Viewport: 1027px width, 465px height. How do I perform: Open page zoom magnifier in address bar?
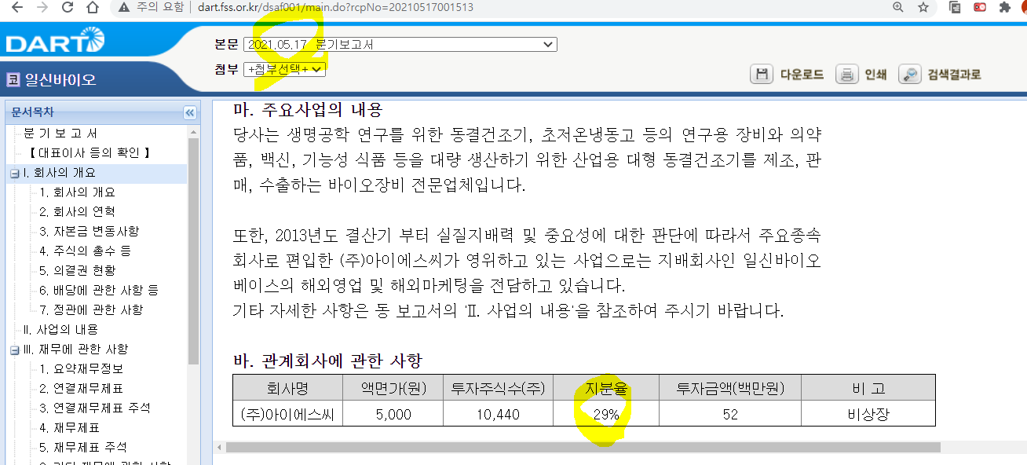tap(898, 7)
